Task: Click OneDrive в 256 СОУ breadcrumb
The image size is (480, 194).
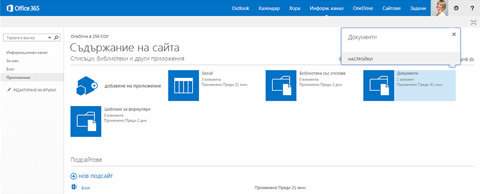Action: click(x=90, y=36)
